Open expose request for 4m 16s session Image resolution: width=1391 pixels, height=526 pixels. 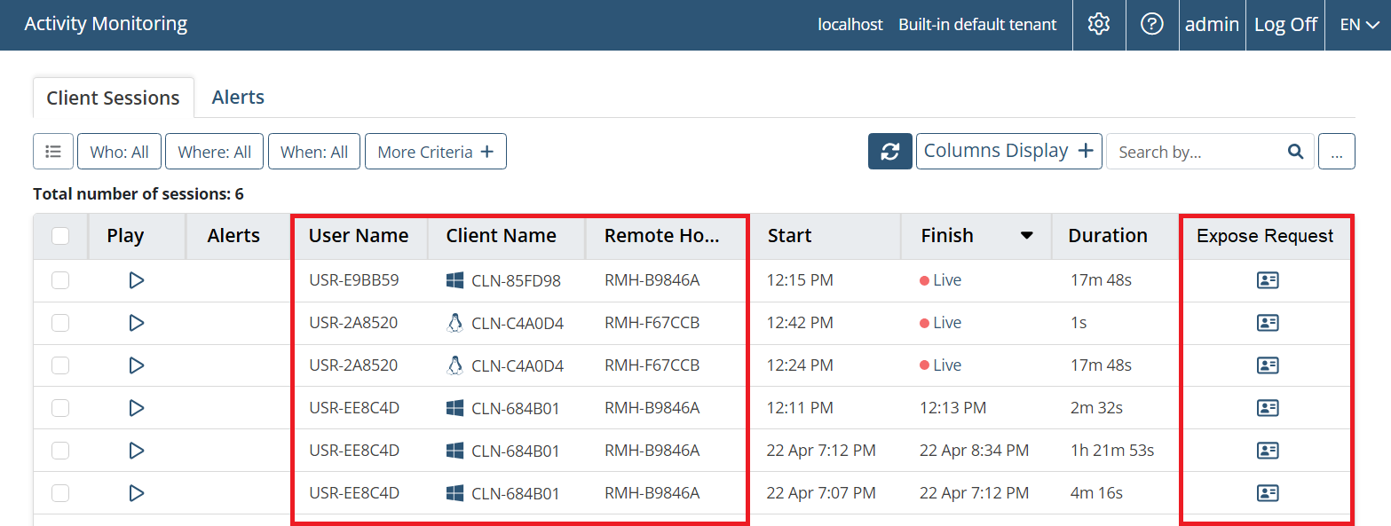pos(1268,493)
